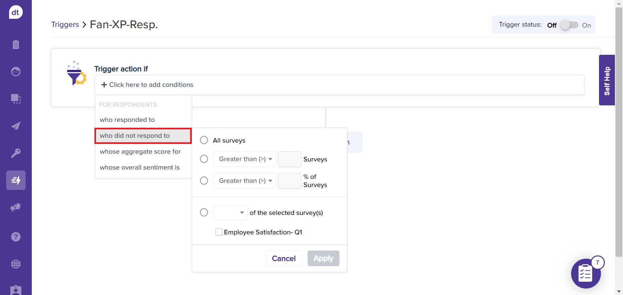Open the empty dropdown before selected survey(s)

230,213
